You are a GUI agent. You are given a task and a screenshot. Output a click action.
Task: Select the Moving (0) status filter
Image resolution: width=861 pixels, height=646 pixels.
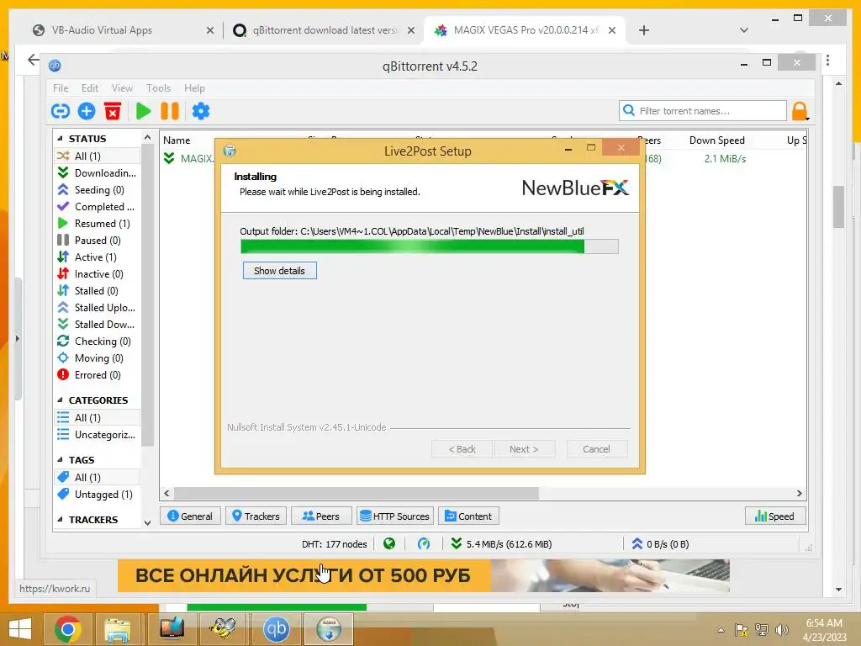click(98, 358)
